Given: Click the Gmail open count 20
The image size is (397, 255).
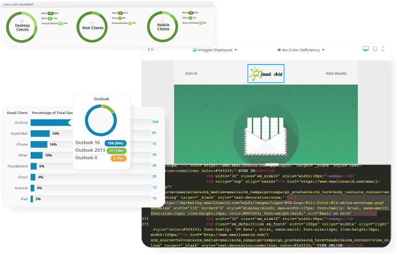Looking at the screenshot, I should pyautogui.click(x=154, y=176).
